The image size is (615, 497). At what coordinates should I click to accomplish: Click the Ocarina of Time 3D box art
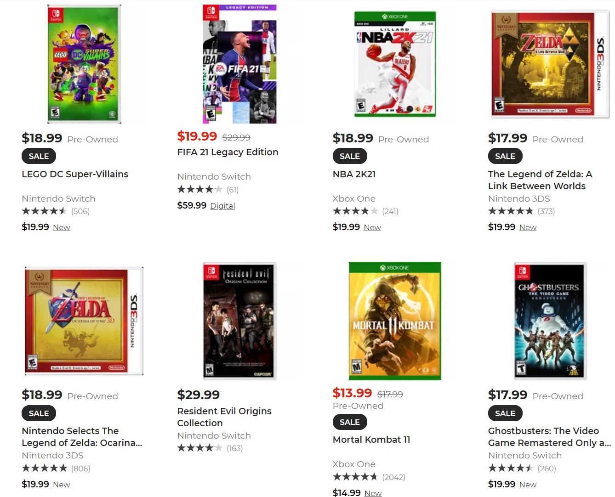[x=84, y=321]
